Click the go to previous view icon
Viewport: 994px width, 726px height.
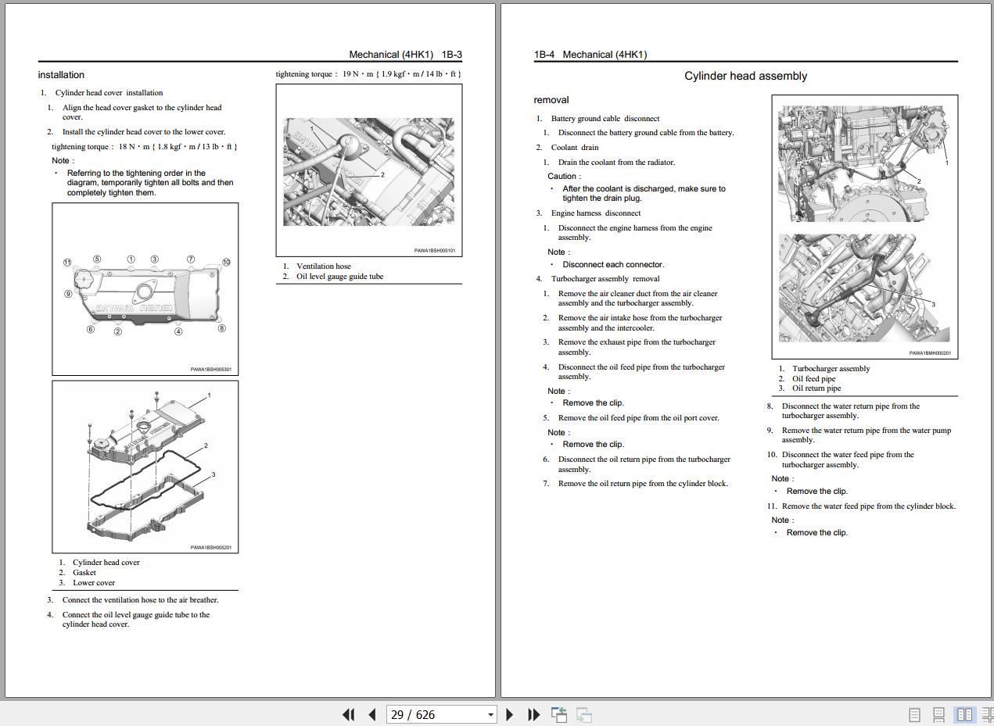(559, 714)
